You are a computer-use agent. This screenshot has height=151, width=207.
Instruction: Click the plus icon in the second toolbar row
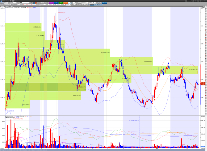(72, 5)
